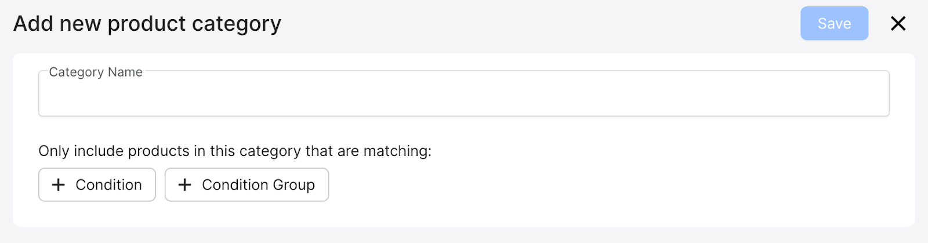Screen dimensions: 928x243
Task: Click the "Save" label text
Action: coord(834,24)
